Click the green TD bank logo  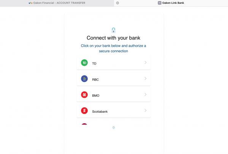point(84,63)
